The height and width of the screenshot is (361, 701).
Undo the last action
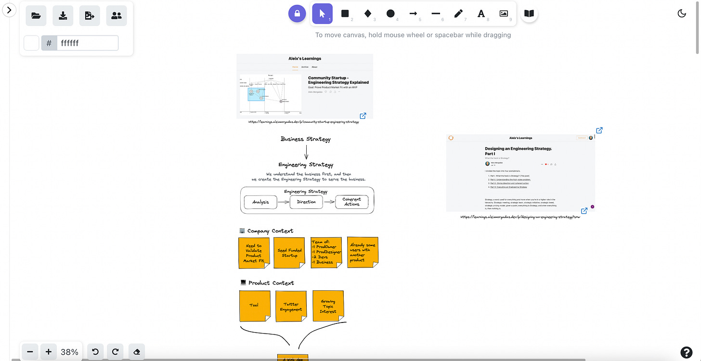coord(95,352)
